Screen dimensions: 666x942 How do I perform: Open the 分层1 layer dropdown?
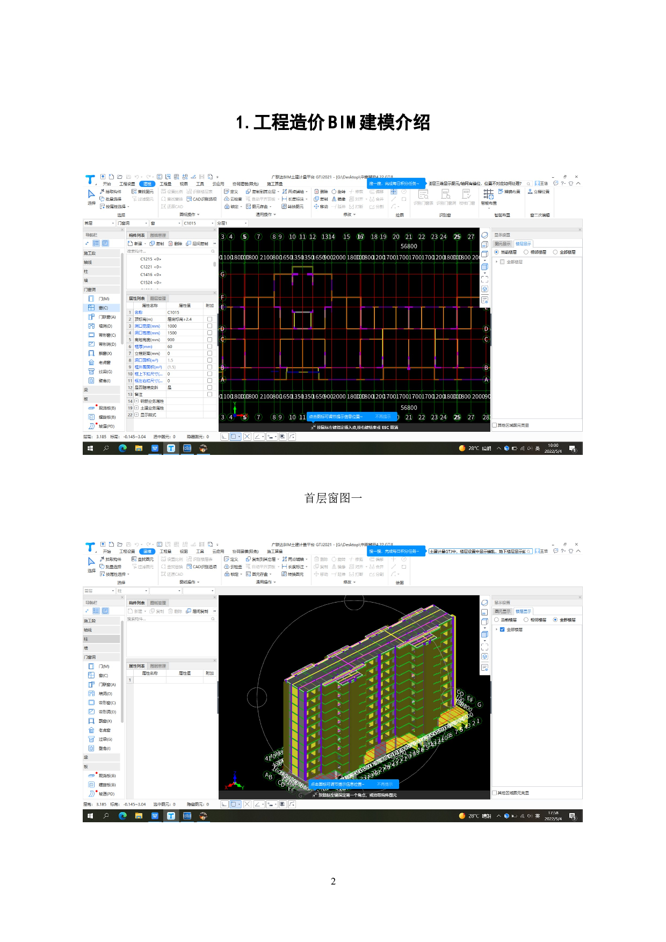coord(245,223)
